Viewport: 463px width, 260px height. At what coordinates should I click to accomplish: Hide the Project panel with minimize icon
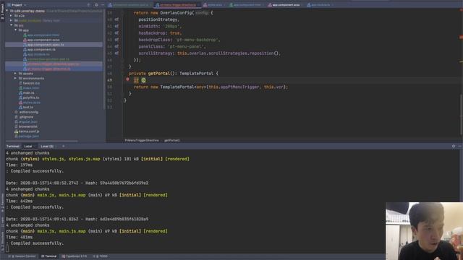[x=102, y=5]
